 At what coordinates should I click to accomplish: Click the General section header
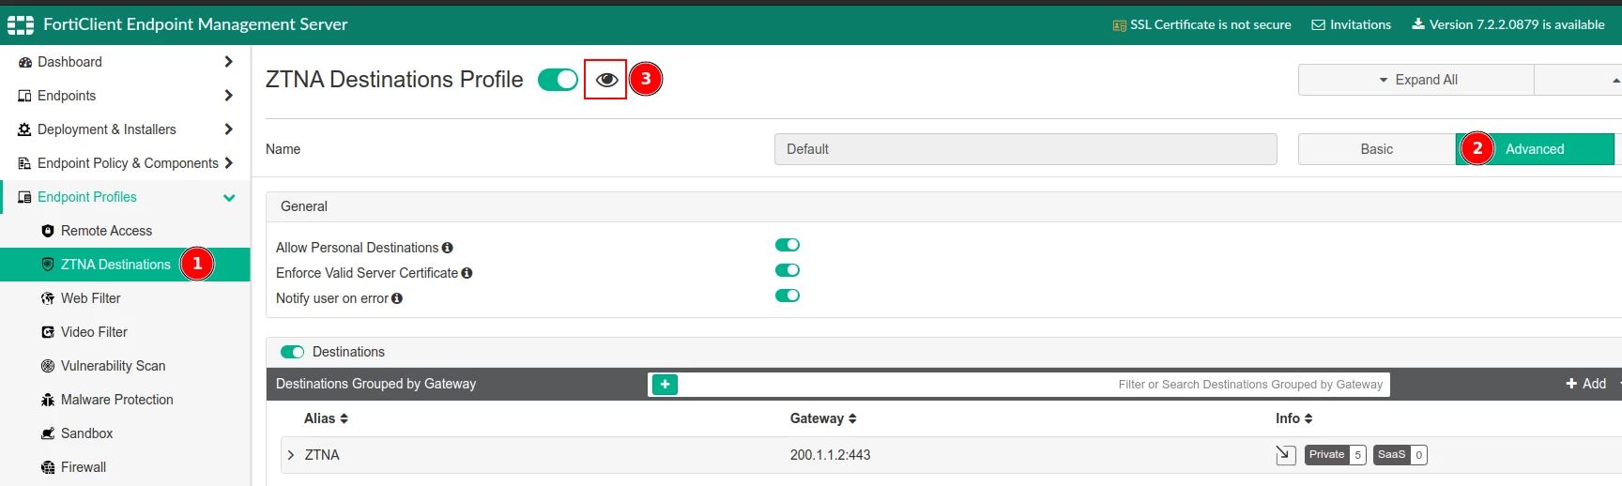(943, 206)
